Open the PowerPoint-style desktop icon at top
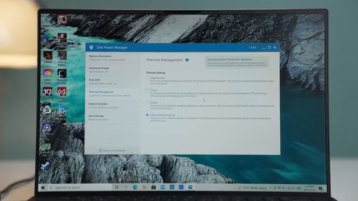Viewport: 358px width, 201px height. (62, 20)
